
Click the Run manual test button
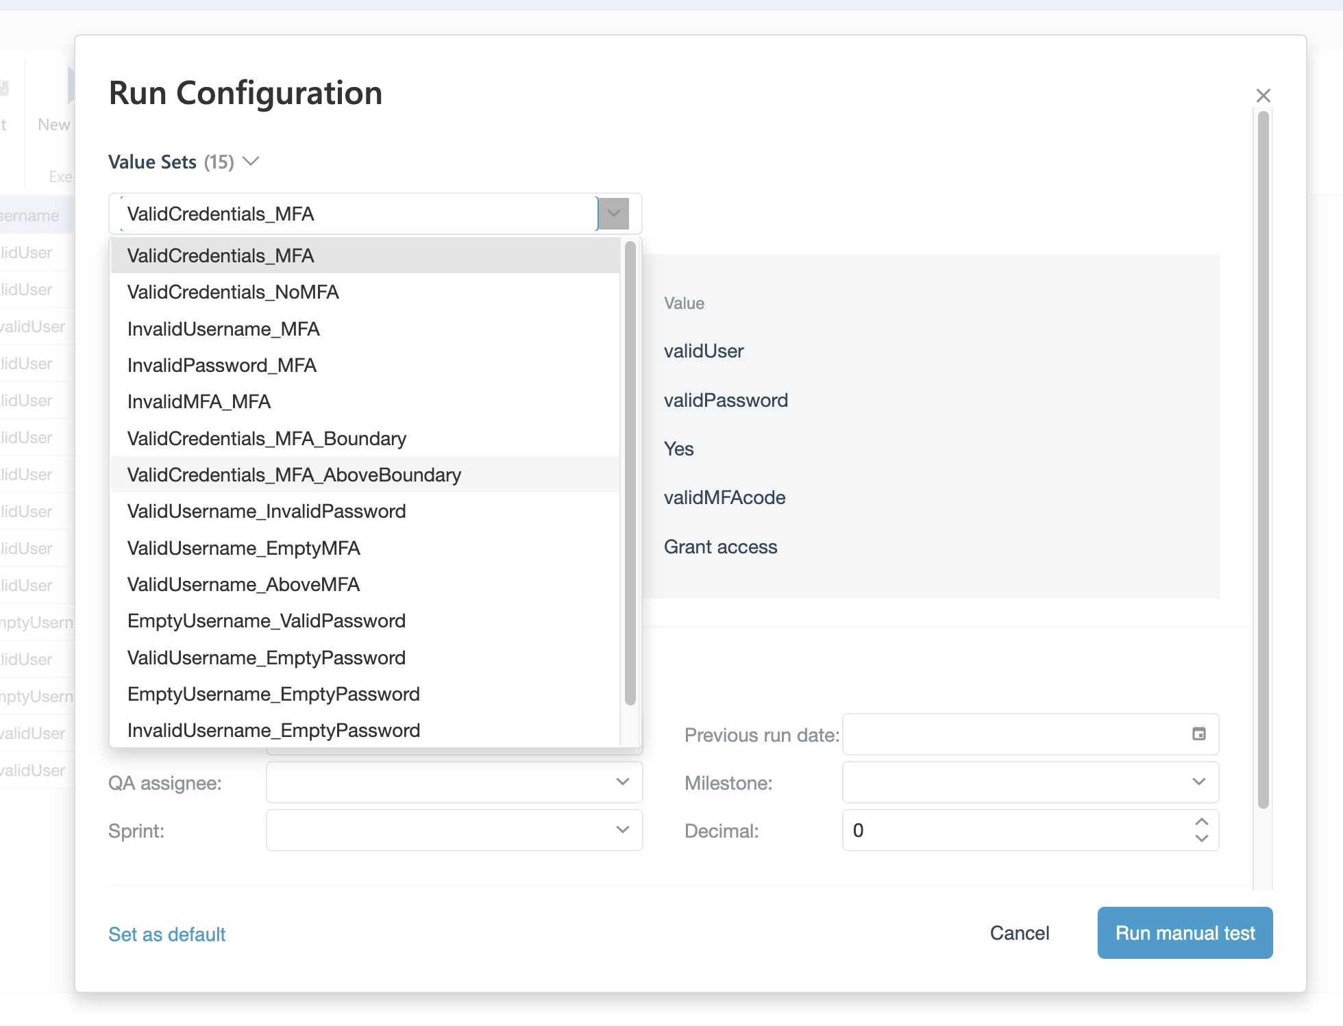click(x=1184, y=933)
